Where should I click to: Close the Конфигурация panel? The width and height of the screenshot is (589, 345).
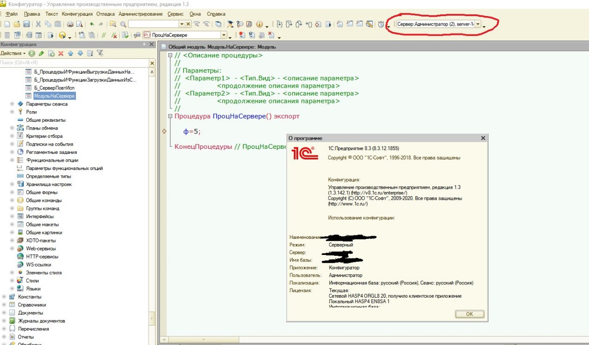pyautogui.click(x=152, y=44)
